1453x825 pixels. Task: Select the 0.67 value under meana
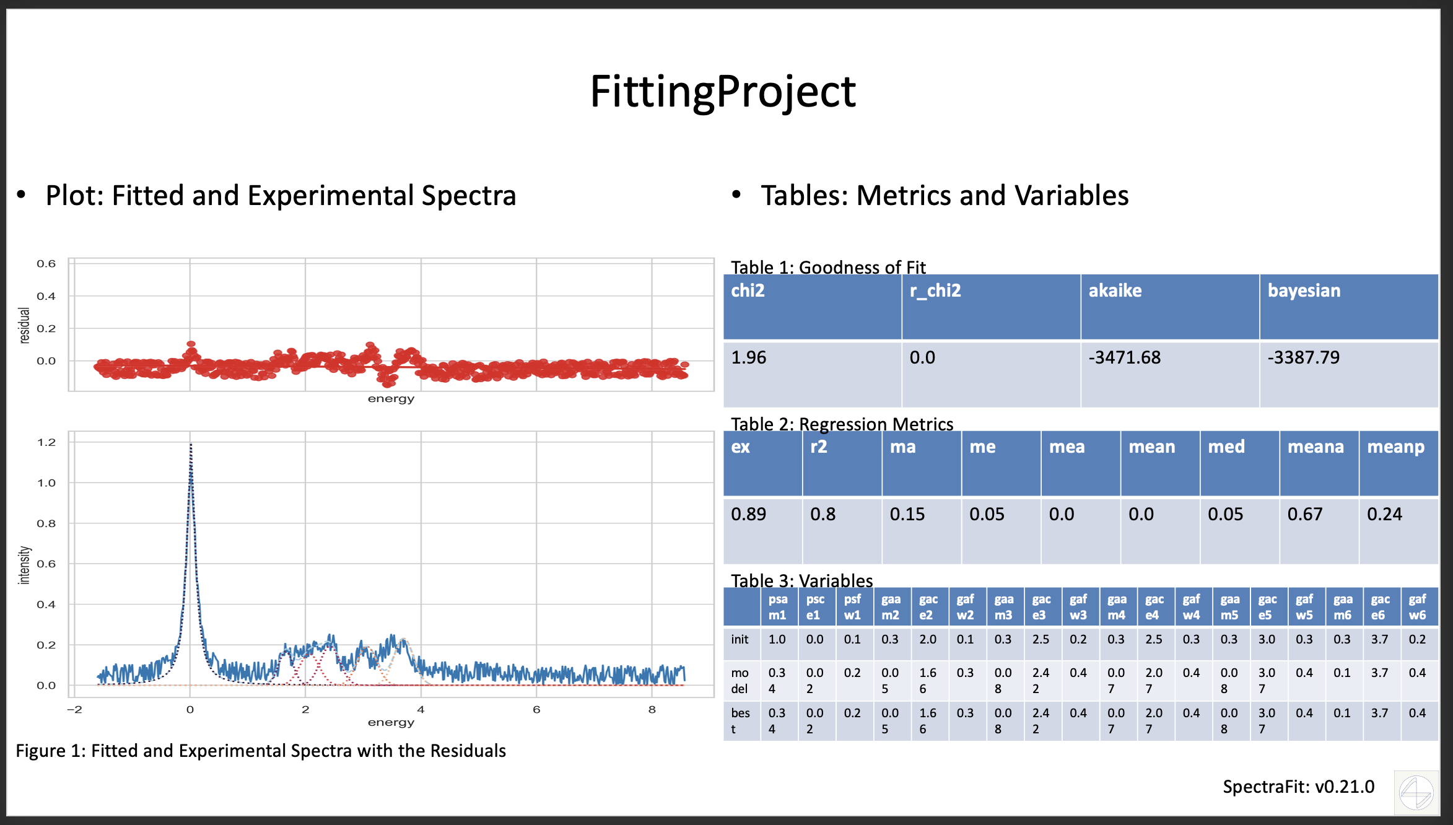click(x=1319, y=530)
